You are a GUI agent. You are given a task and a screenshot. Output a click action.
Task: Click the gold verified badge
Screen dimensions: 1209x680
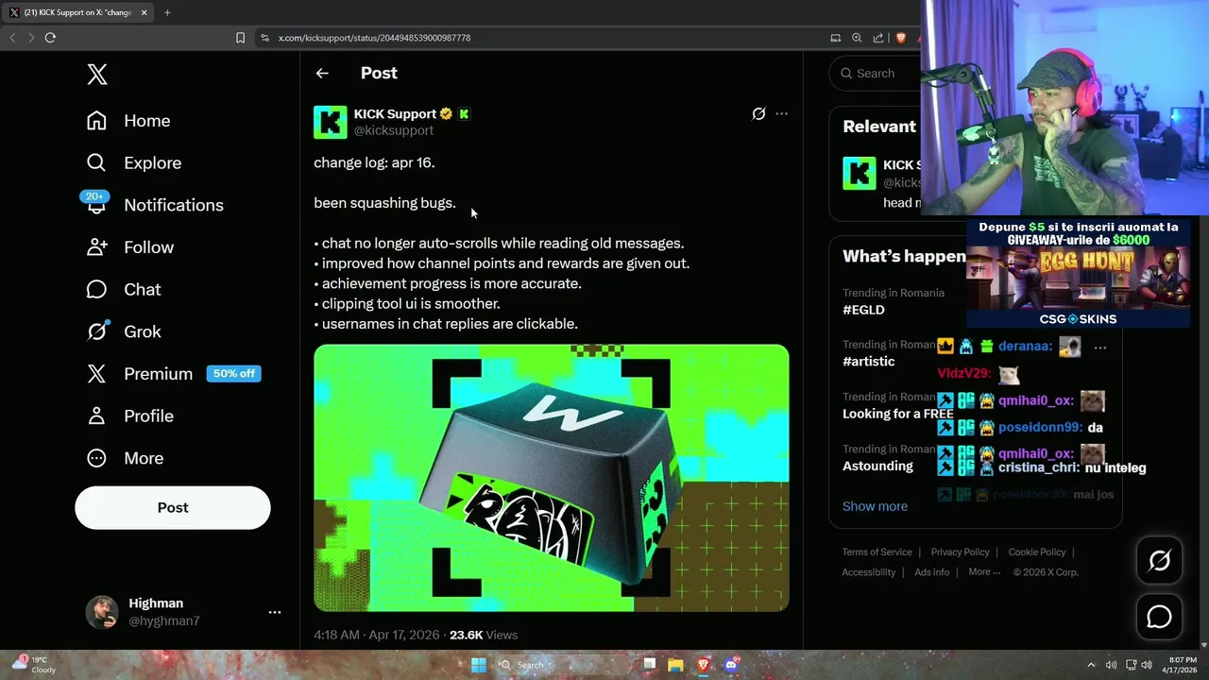[446, 113]
